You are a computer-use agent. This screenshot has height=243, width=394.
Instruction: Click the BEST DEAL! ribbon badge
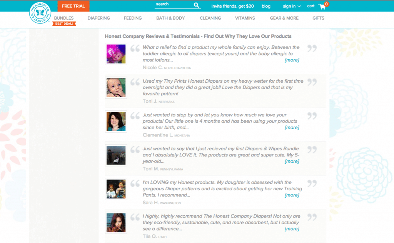(64, 23)
